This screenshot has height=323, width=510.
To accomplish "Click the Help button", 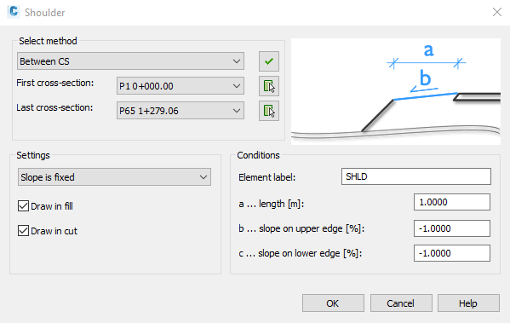I will (468, 303).
